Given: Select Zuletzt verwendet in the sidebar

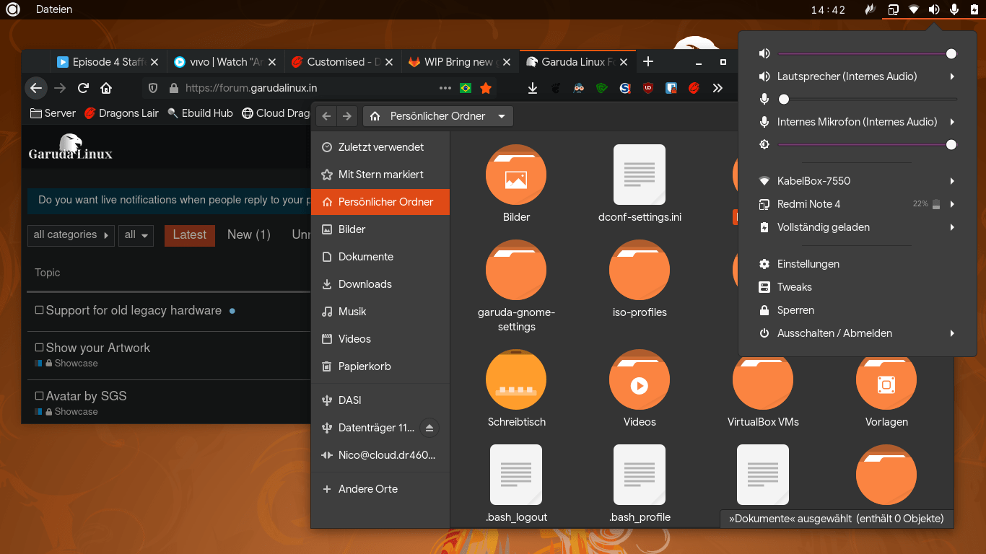Looking at the screenshot, I should coord(380,147).
